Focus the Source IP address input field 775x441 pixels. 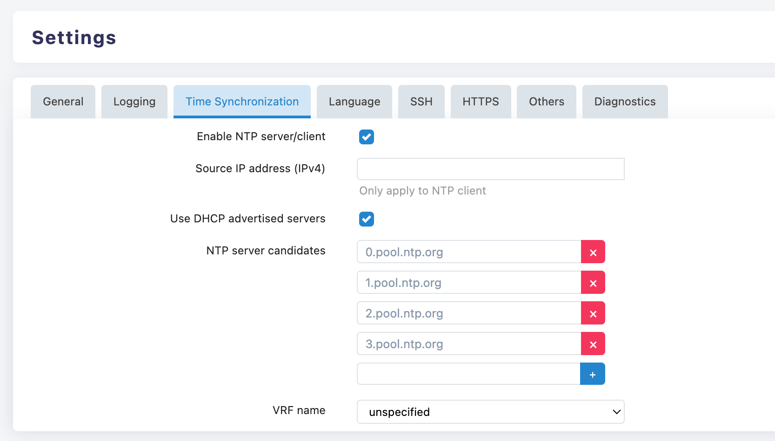pos(490,169)
